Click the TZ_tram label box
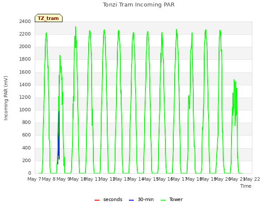This screenshot has height=208, width=278. tap(49, 18)
